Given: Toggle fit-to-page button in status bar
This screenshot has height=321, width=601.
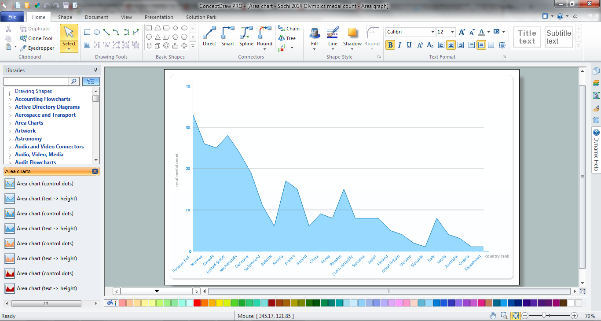Looking at the screenshot, I should tap(515, 316).
